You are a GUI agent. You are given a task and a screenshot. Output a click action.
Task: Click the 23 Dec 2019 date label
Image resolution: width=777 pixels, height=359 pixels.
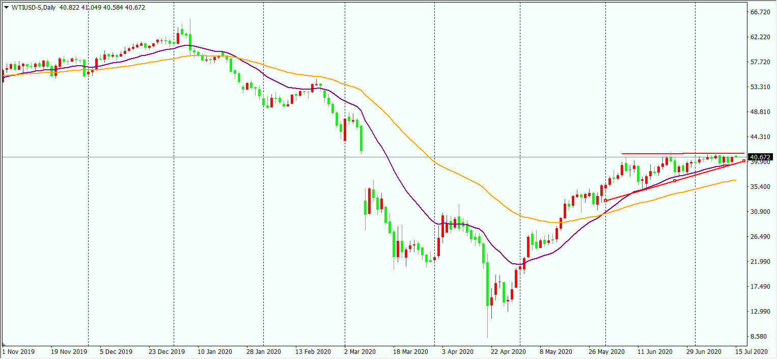click(168, 352)
